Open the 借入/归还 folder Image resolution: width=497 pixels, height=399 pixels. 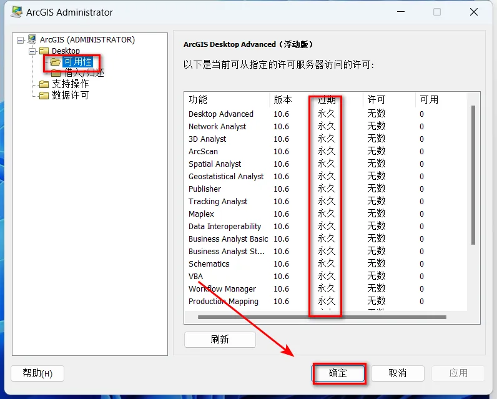click(84, 73)
